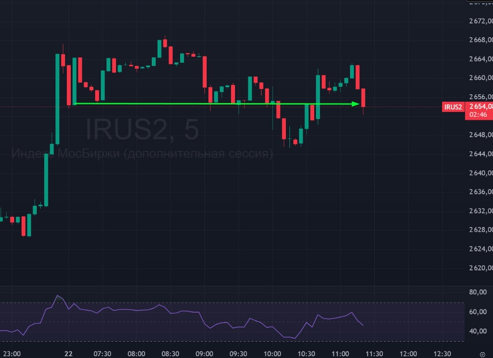
Task: Click the 22 date marker on time axis
Action: coord(69,354)
